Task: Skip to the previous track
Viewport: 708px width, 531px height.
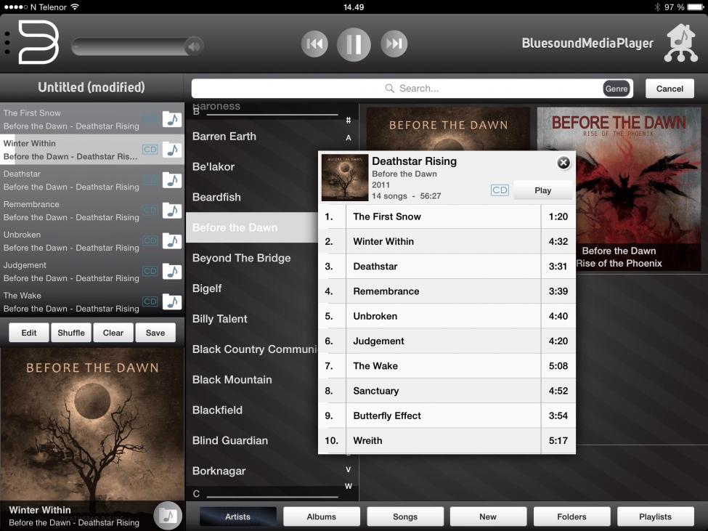Action: (314, 44)
